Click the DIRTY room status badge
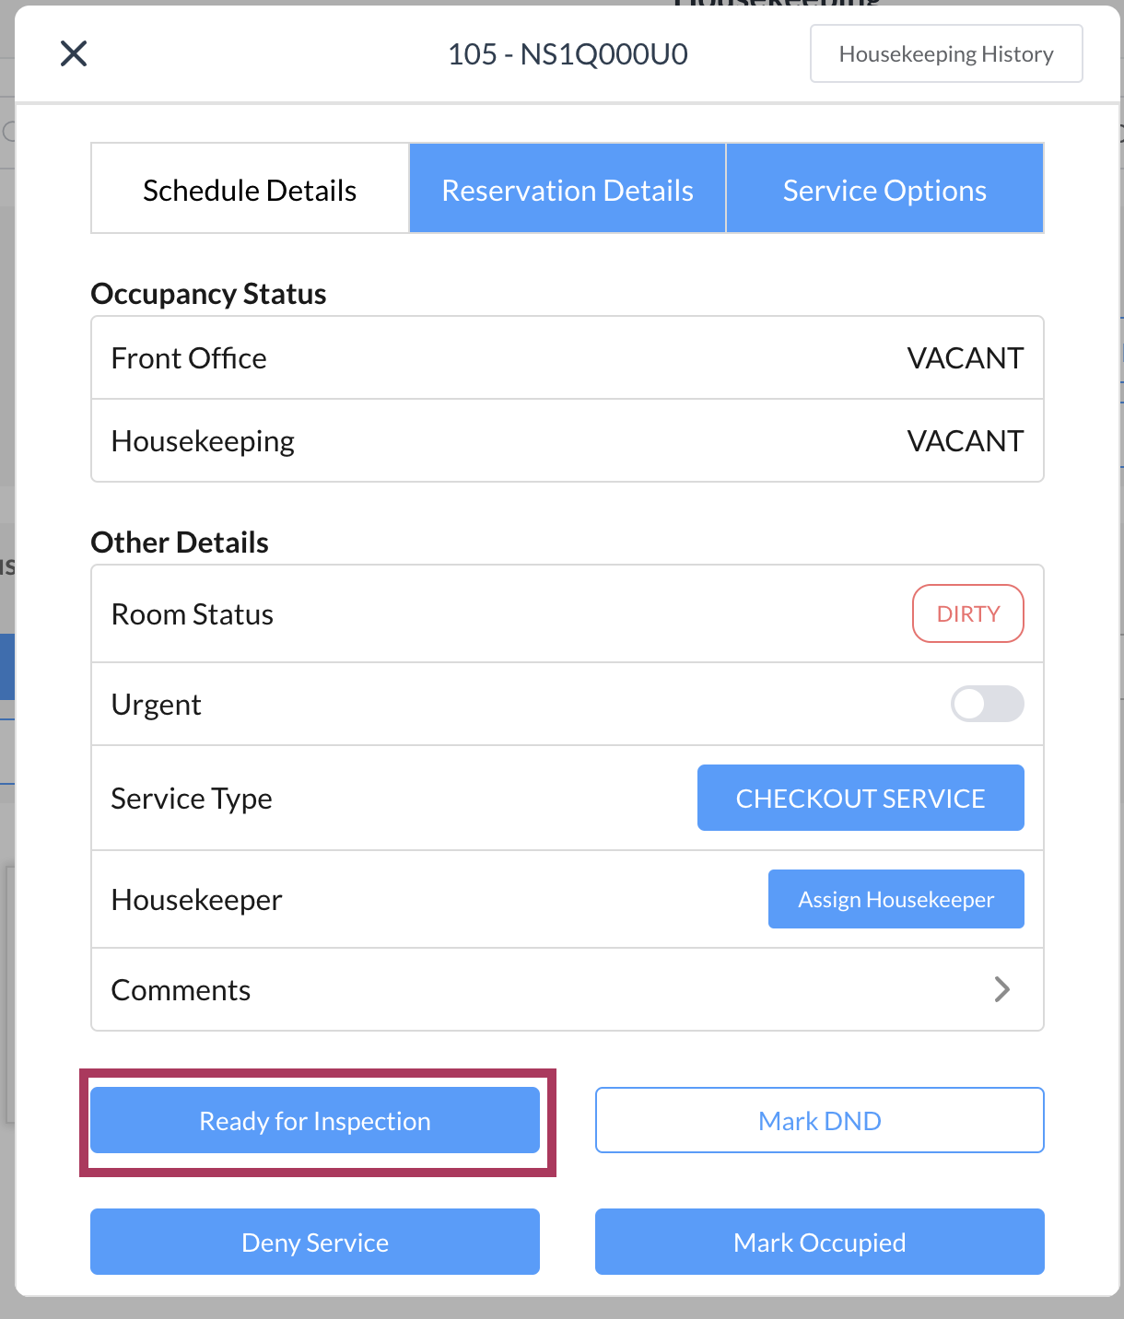 point(967,614)
